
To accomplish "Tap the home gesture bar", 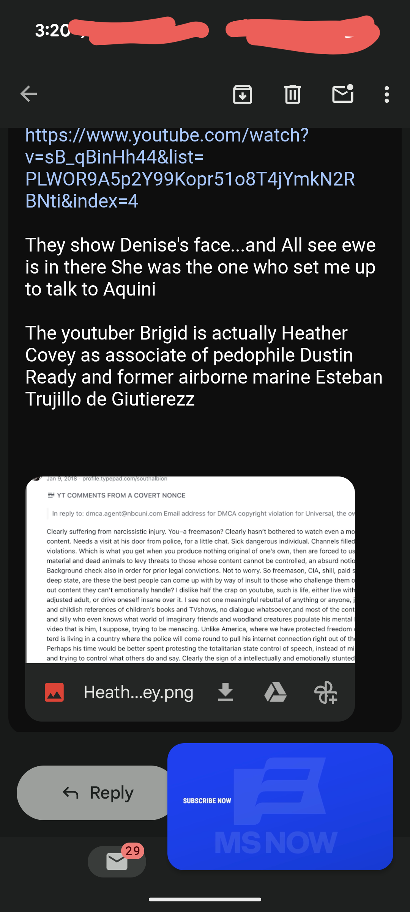I will tap(205, 899).
